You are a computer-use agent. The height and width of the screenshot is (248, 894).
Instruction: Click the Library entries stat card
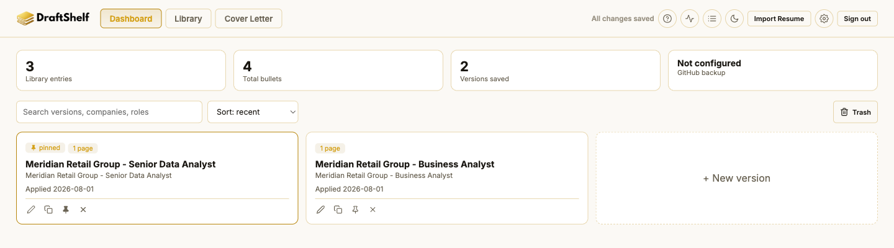(x=121, y=71)
